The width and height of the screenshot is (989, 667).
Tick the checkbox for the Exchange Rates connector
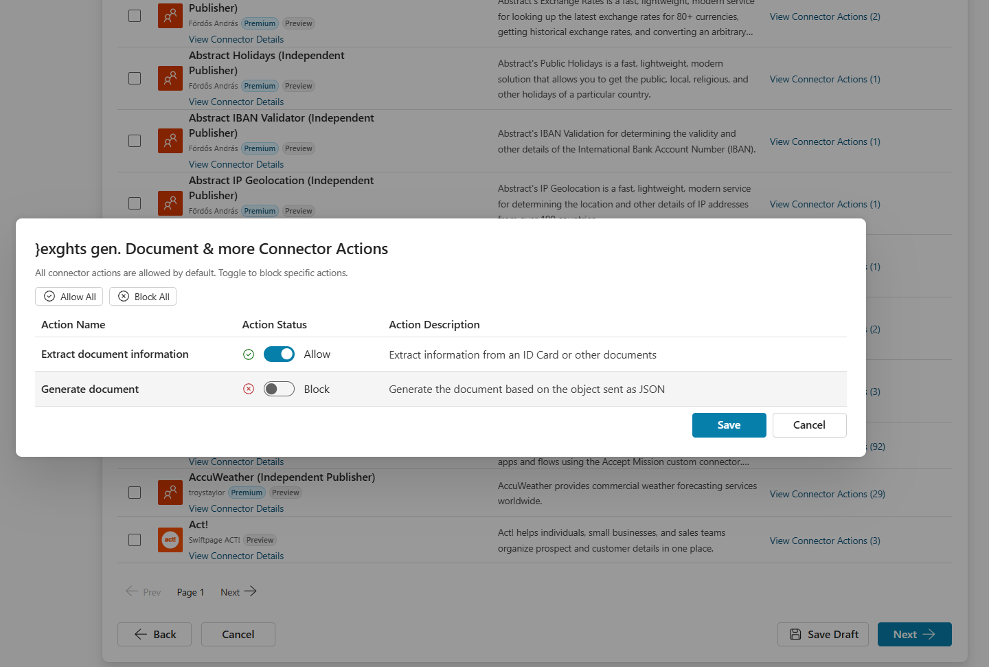(135, 16)
